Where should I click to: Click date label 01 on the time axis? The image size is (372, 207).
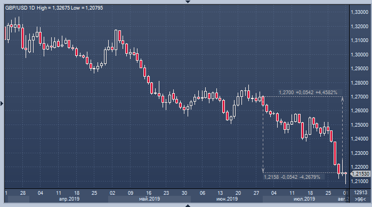346,193
